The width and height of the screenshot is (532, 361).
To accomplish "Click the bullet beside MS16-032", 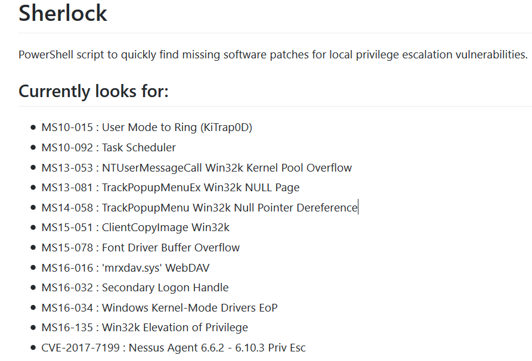I will [33, 288].
